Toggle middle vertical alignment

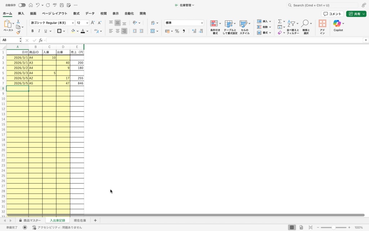(x=117, y=23)
